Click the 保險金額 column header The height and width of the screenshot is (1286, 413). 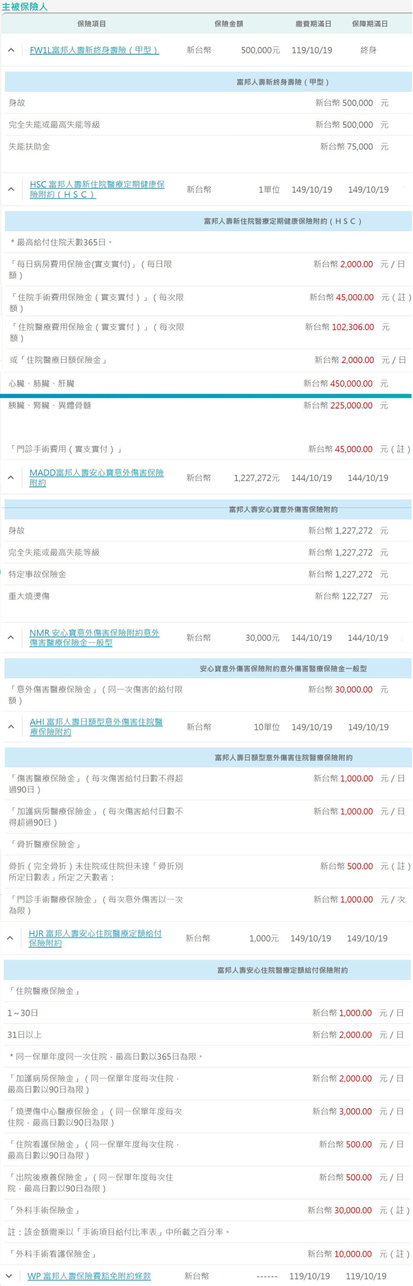(229, 23)
